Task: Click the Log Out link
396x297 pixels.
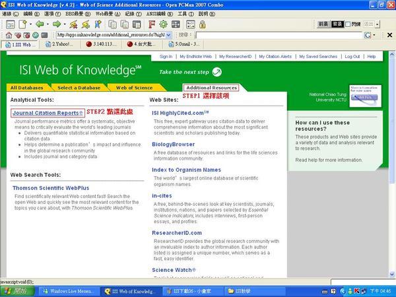Action: 352,57
